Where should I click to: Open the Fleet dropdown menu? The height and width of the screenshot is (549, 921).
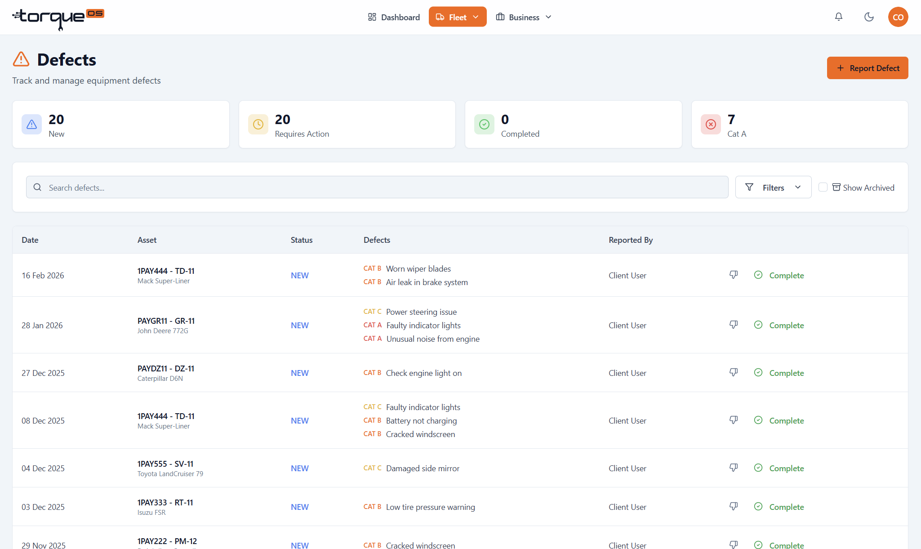(458, 17)
